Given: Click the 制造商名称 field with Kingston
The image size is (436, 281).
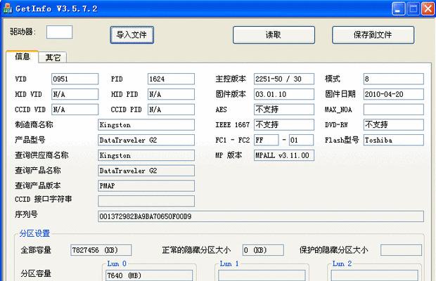Looking at the screenshot, I should click(x=146, y=124).
